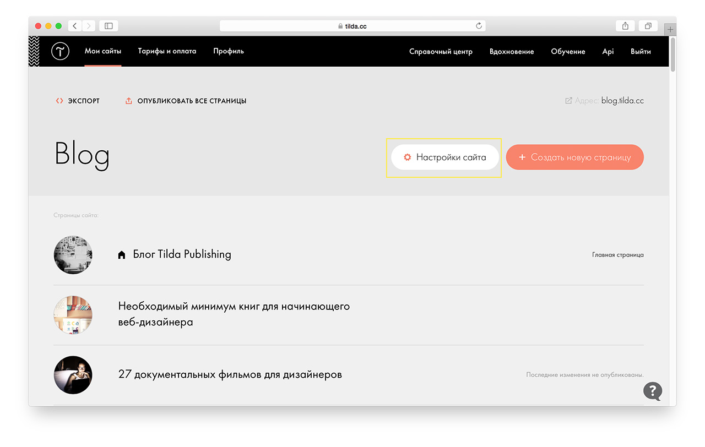Click the Api link in navigation
This screenshot has width=705, height=447.
point(608,52)
